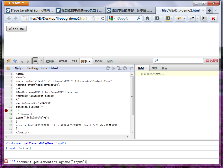
Task: Click the Firebug search field
Action: tap(178, 60)
